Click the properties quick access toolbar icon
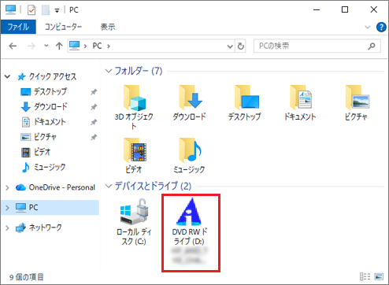The height and width of the screenshot is (285, 389). [31, 10]
